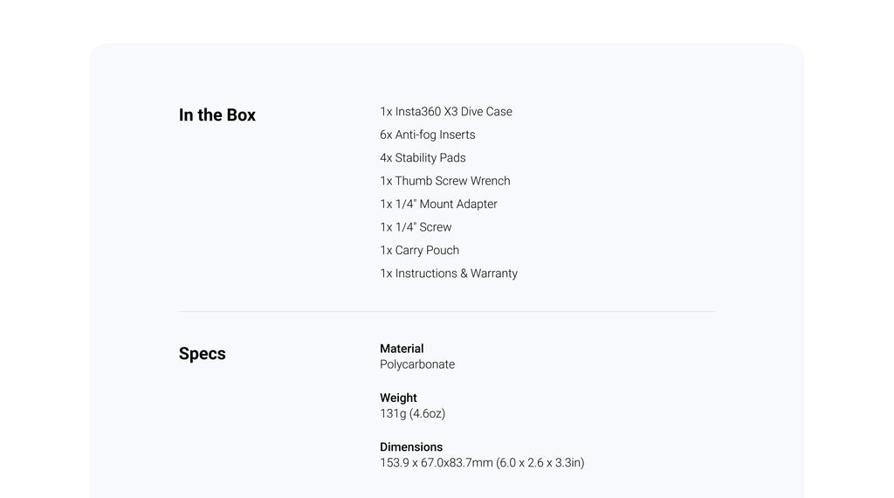Select the "1x Insta360 X3 Dive Case" line

tap(446, 112)
